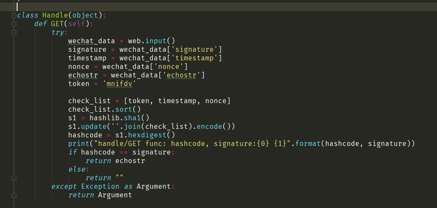Click the '==' comparison operator
437x208 pixels.
[x=124, y=152]
